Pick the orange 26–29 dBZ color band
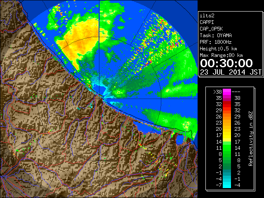This screenshot has width=264, height=198. (227, 117)
